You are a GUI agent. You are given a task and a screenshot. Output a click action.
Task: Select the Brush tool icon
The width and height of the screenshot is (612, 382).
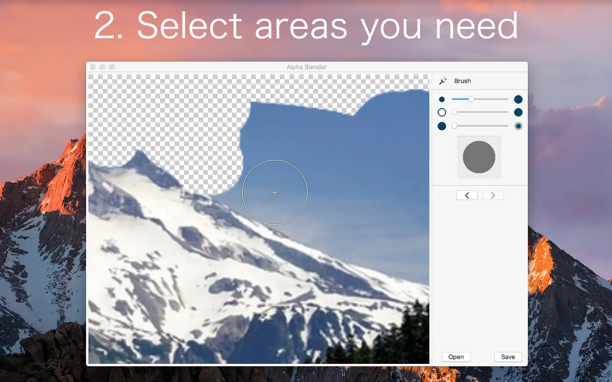click(x=443, y=81)
